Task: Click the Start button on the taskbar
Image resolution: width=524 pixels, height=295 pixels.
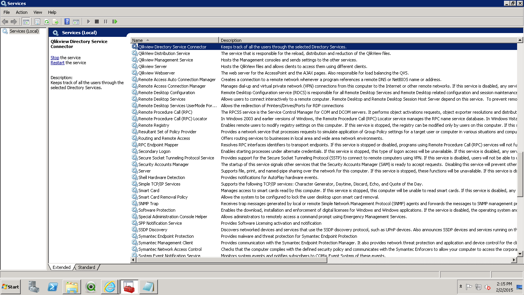Action: pos(10,287)
